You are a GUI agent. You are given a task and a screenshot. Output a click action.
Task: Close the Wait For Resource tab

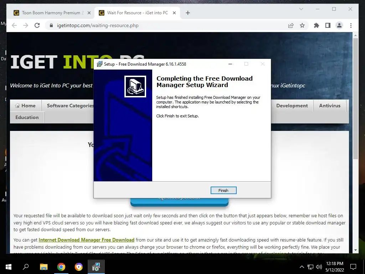pyautogui.click(x=174, y=13)
